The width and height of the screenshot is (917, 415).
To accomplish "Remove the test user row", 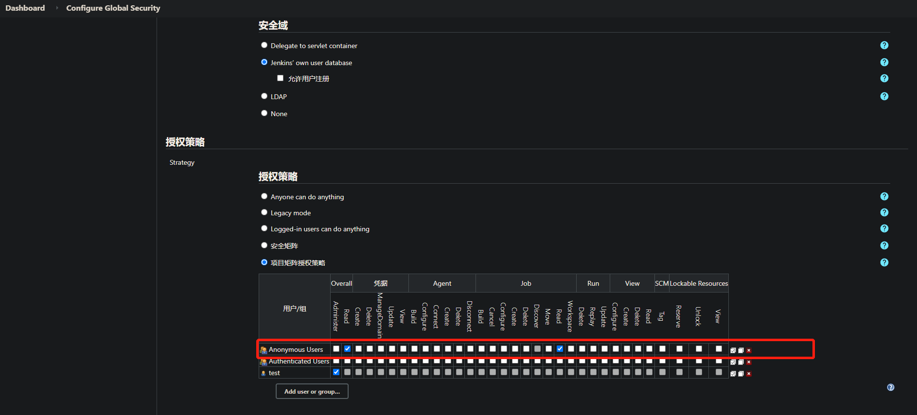I will click(749, 374).
